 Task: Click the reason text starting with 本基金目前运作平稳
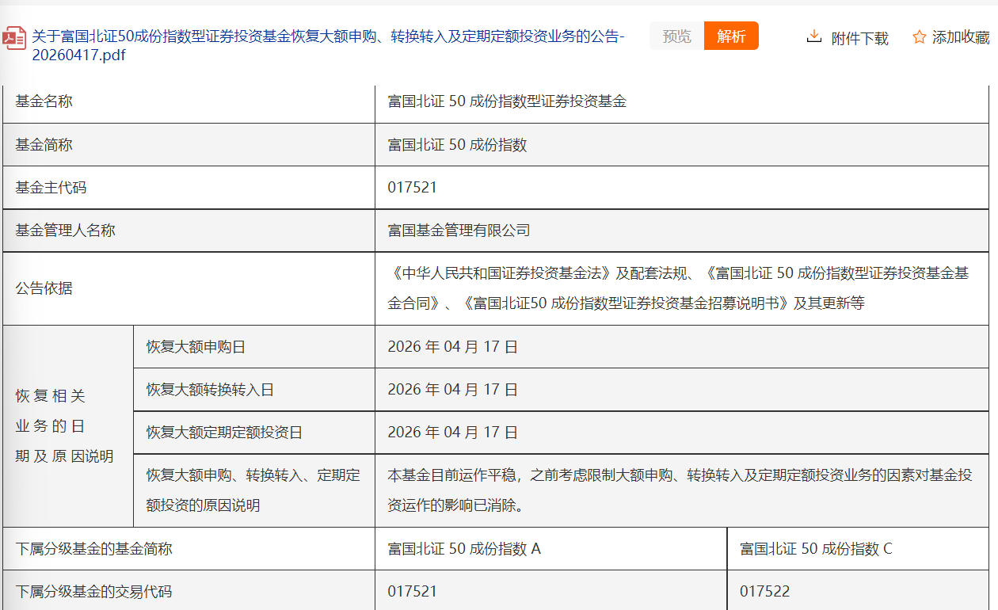(x=679, y=490)
